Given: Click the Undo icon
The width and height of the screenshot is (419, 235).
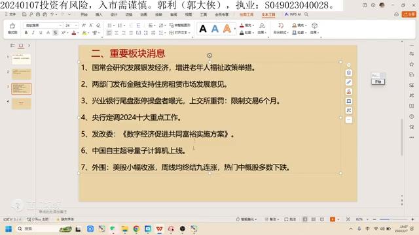Looking at the screenshot, I should point(52,14).
